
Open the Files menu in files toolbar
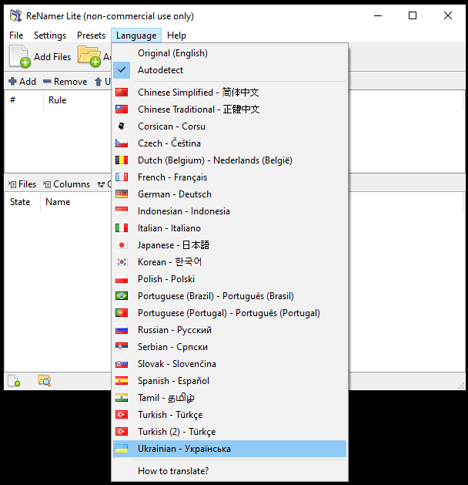point(22,184)
